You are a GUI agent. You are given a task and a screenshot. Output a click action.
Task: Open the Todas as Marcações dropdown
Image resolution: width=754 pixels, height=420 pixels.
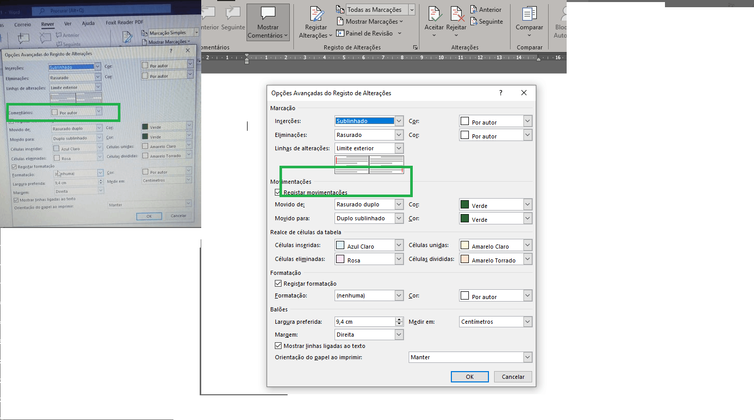[x=412, y=10]
